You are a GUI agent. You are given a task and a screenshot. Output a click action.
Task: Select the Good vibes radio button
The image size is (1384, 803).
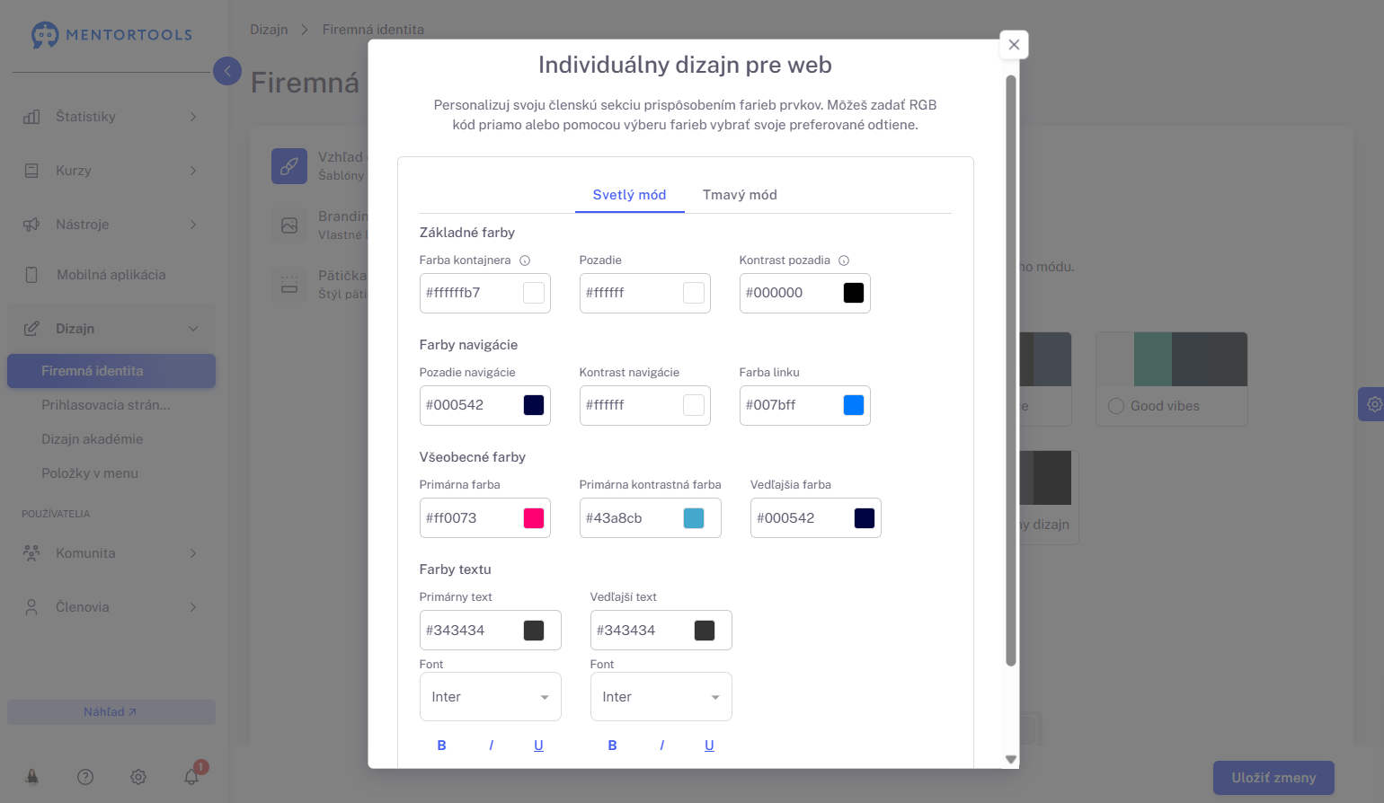pos(1116,406)
